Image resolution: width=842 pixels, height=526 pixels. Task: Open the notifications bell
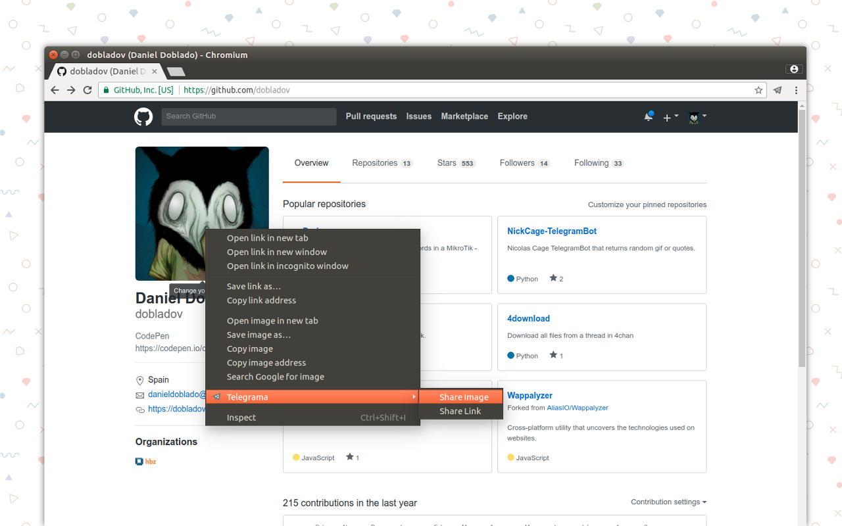(649, 117)
